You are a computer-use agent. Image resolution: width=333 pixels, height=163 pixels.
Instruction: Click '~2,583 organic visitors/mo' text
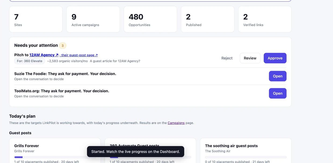pyautogui.click(x=67, y=61)
